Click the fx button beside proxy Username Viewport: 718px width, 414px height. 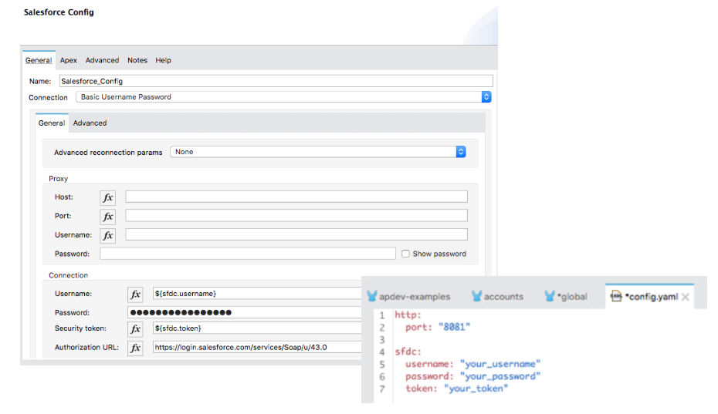coord(107,236)
